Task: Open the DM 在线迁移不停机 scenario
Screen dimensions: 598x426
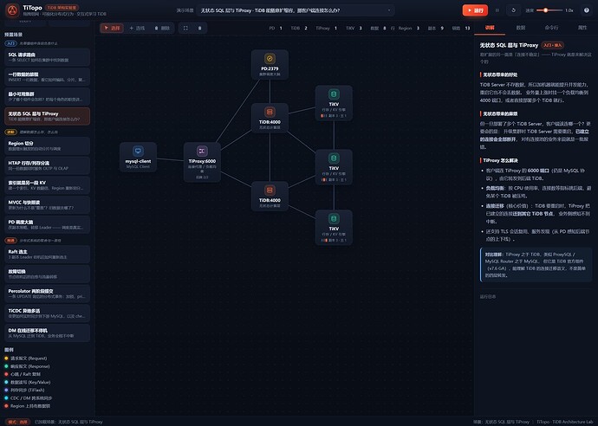Action: pyautogui.click(x=48, y=333)
